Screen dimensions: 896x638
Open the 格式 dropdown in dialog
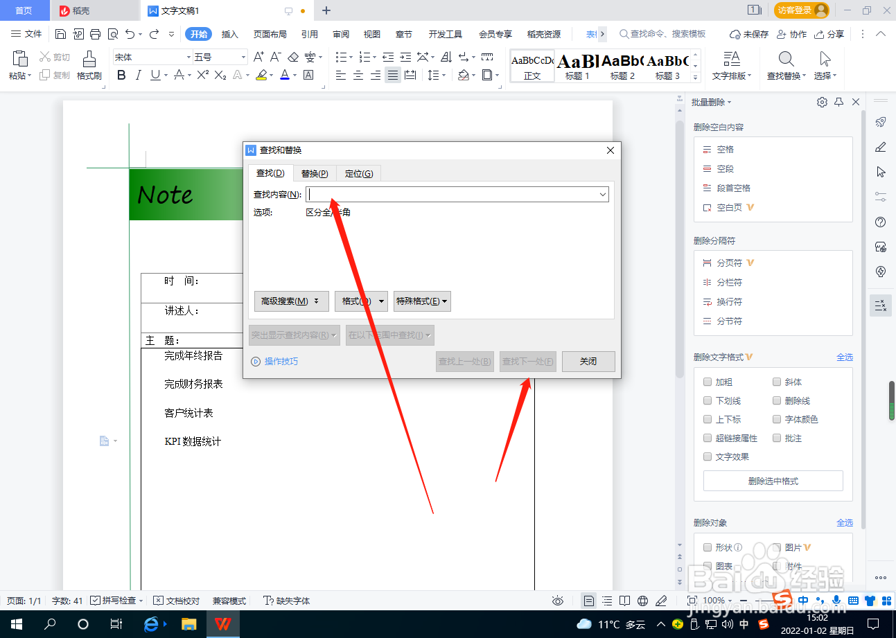click(x=360, y=301)
